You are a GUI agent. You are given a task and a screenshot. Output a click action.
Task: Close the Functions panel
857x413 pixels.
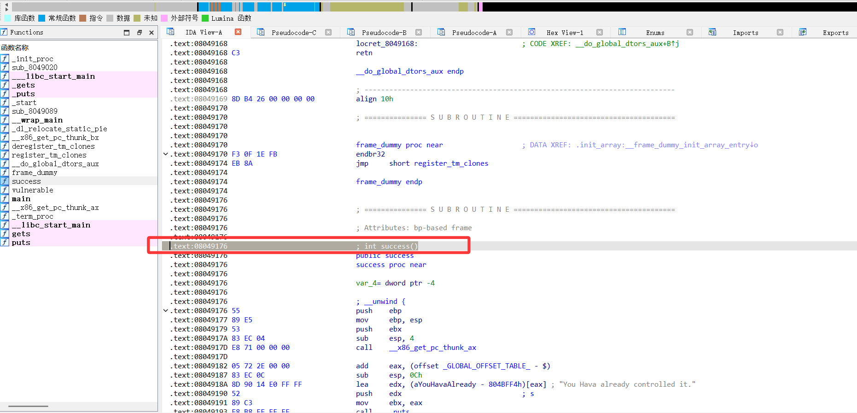pyautogui.click(x=151, y=32)
